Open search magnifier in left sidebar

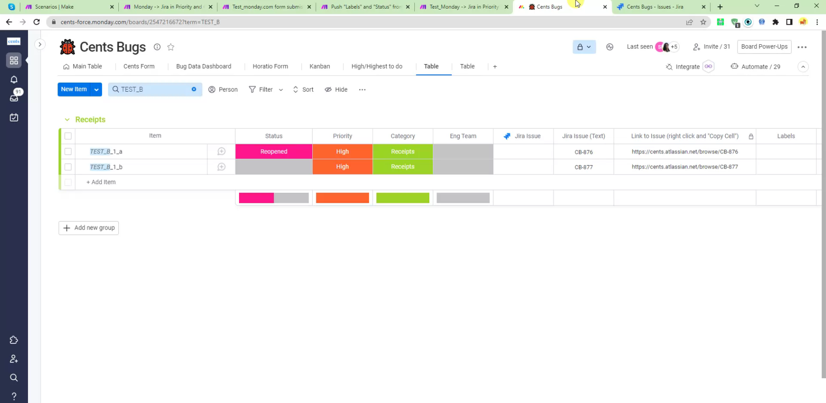pyautogui.click(x=14, y=378)
